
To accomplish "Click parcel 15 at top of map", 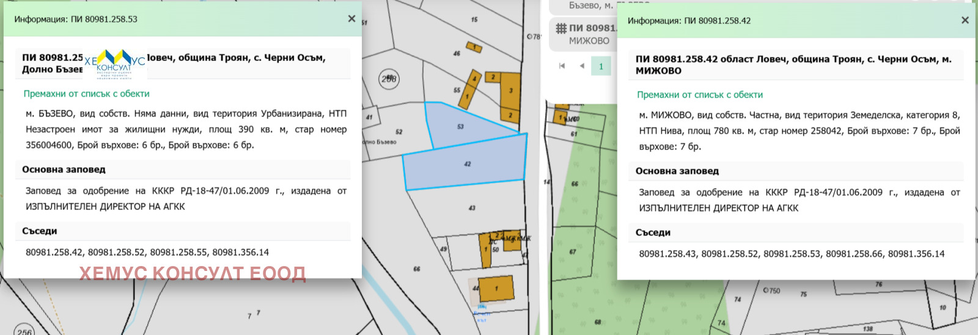I will [x=474, y=20].
